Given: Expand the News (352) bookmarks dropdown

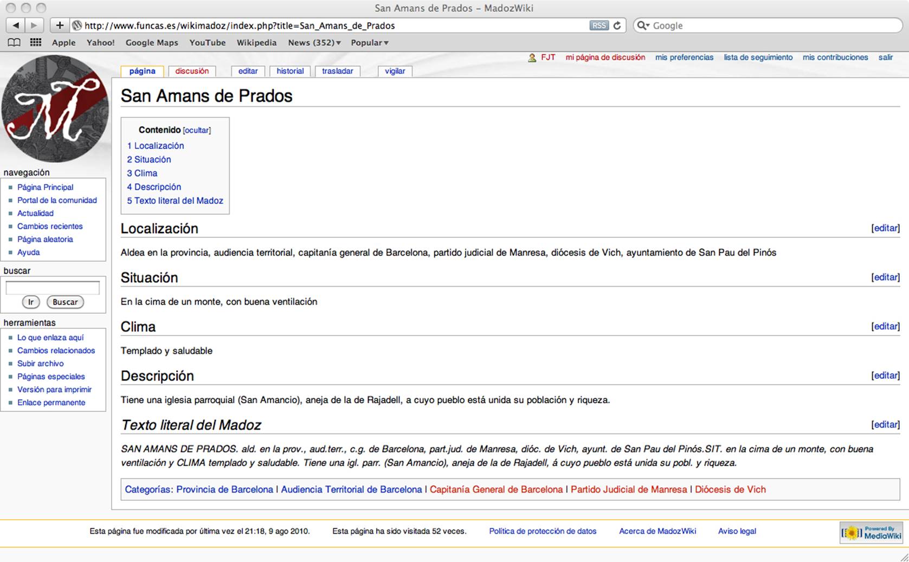Looking at the screenshot, I should pyautogui.click(x=314, y=42).
